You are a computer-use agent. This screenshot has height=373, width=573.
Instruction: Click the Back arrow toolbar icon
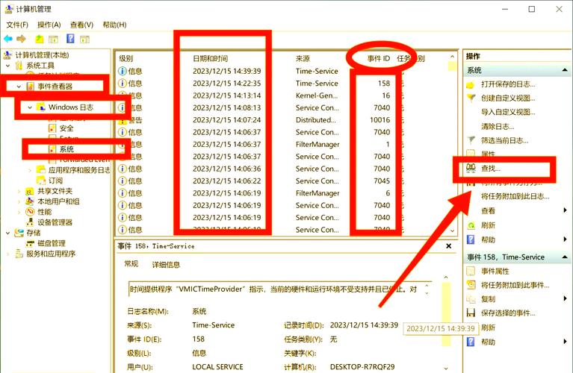pyautogui.click(x=8, y=39)
